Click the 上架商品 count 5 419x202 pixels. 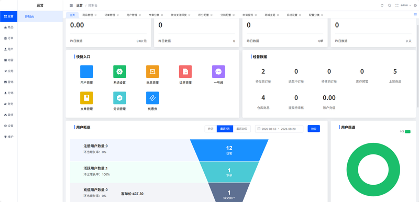point(395,72)
